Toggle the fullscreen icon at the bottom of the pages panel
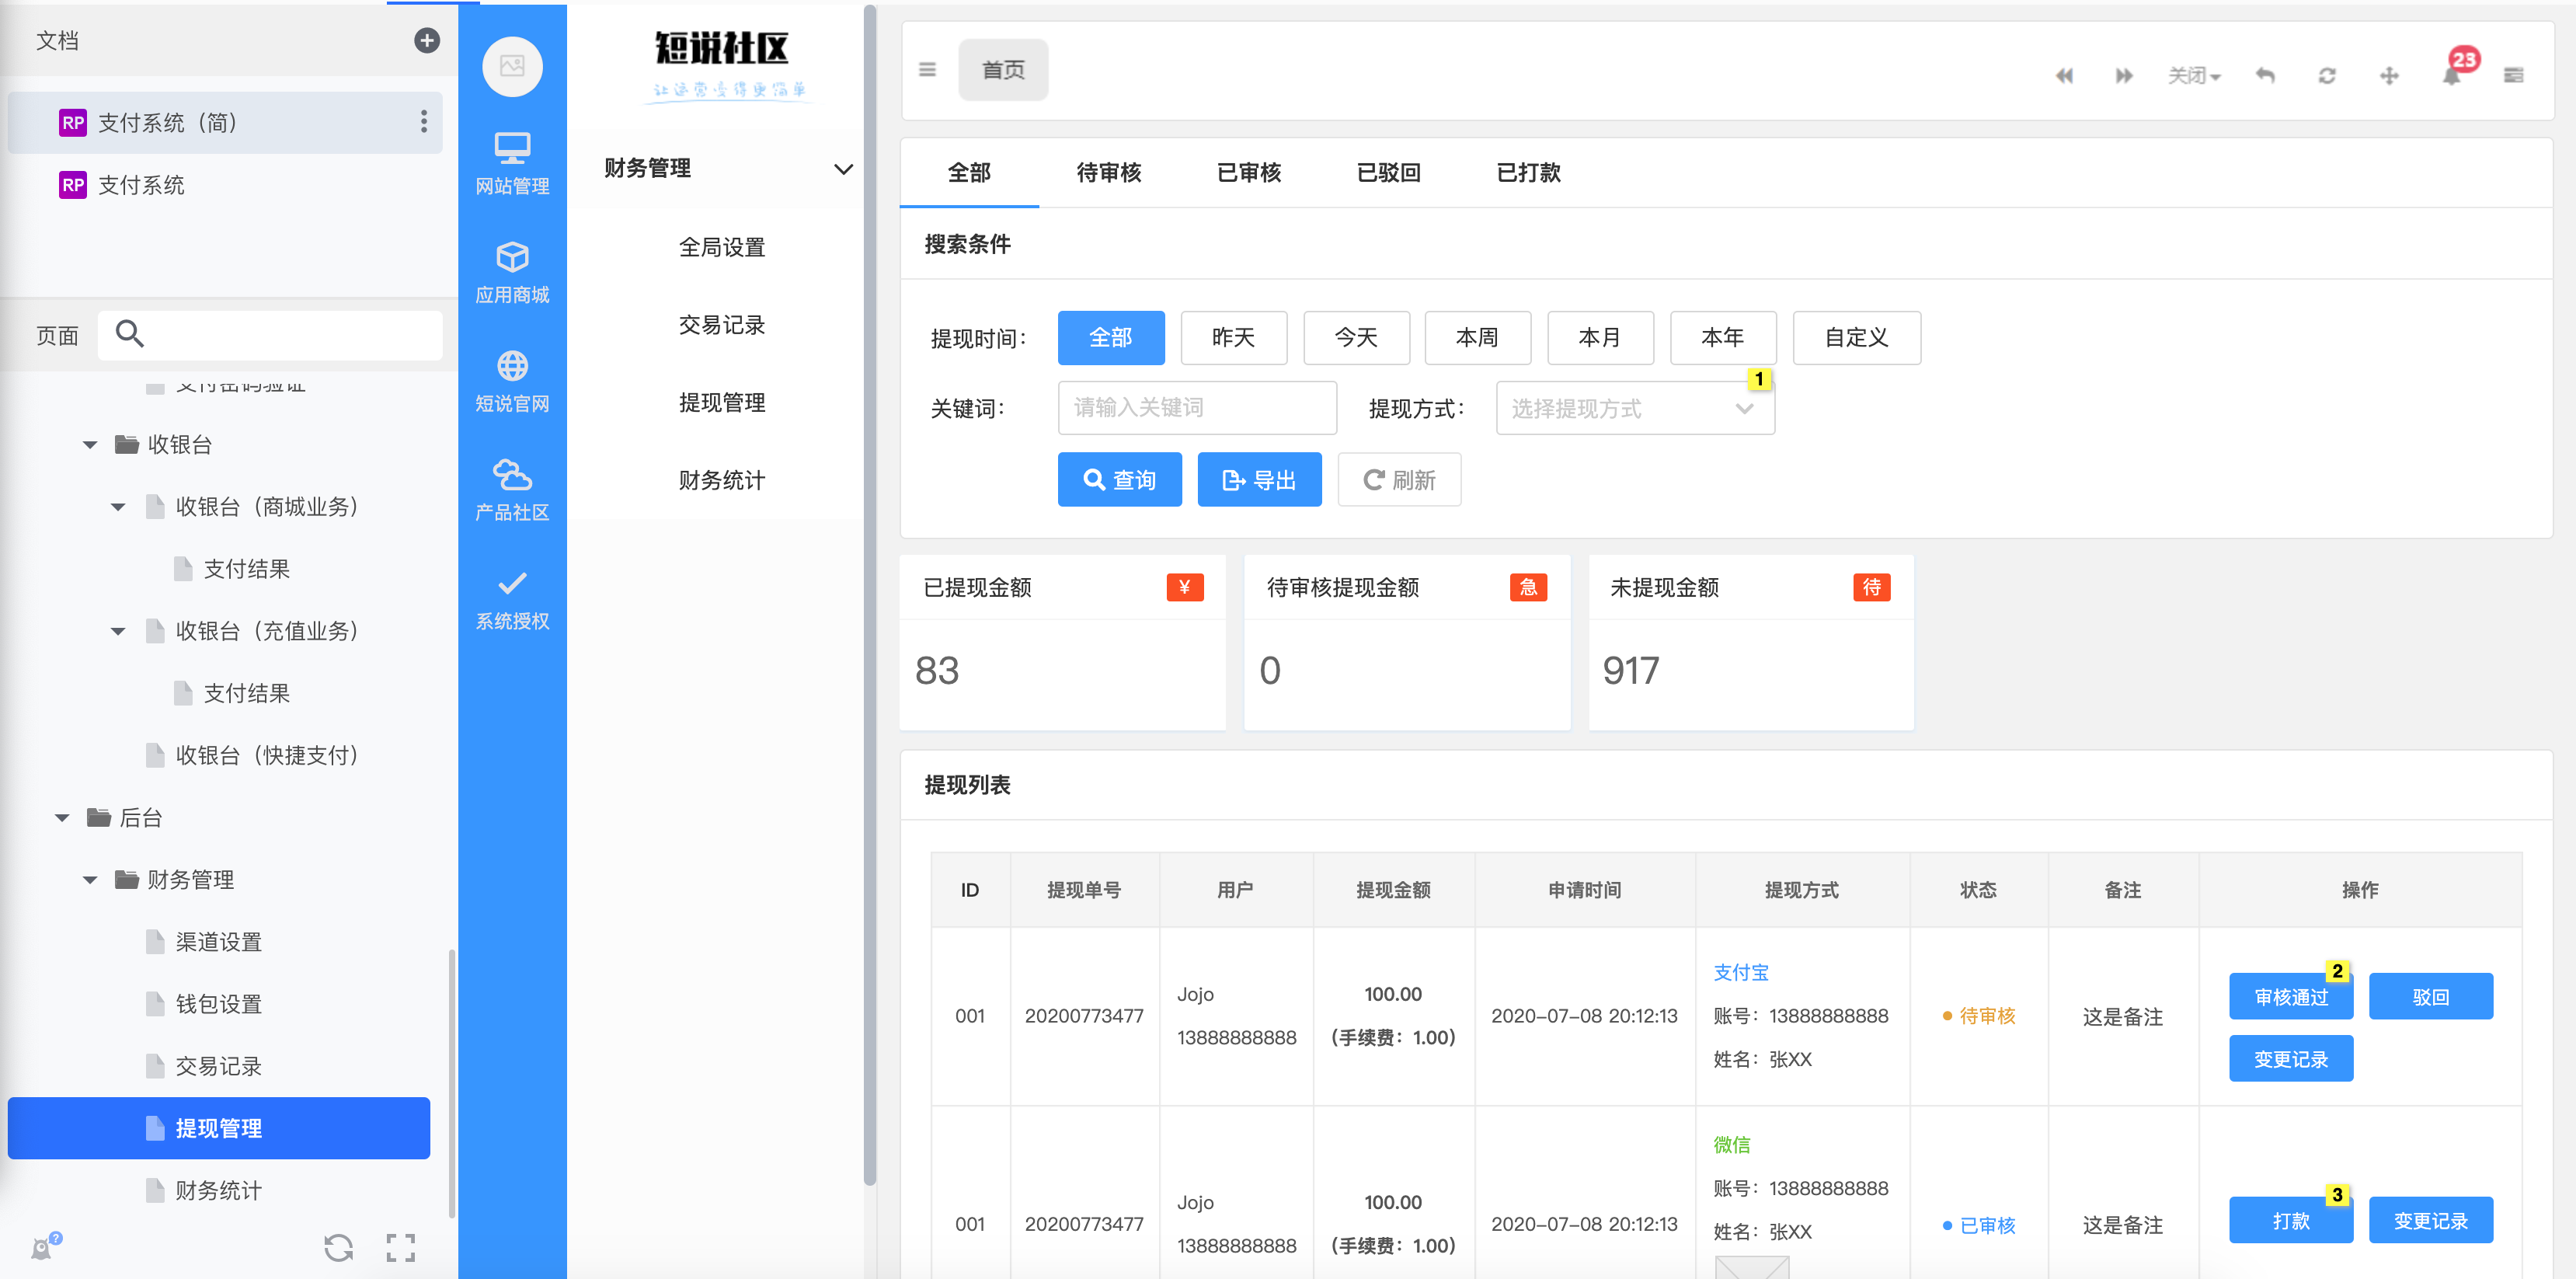 point(401,1247)
